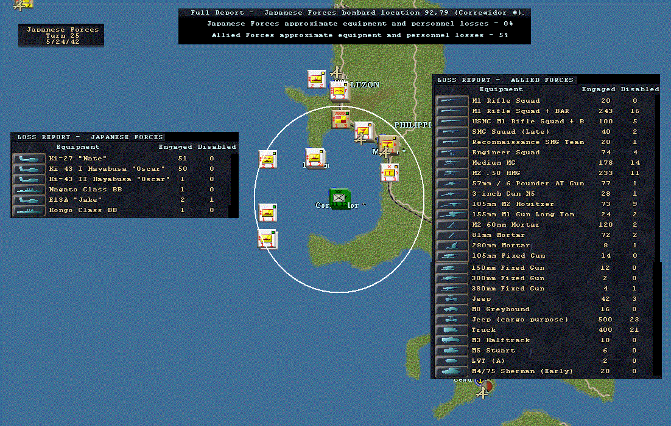Click the 150mm Fixed Gun row text
The width and height of the screenshot is (671, 426).
click(508, 268)
